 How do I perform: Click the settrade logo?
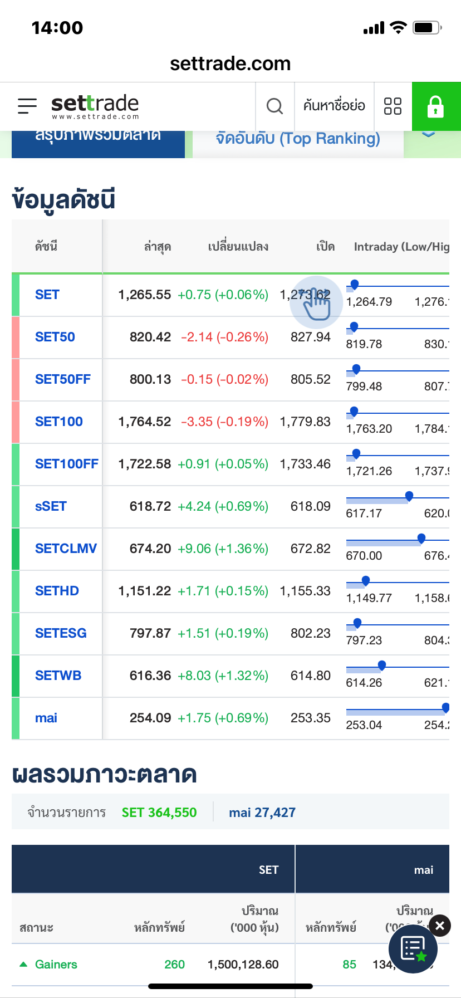[x=95, y=106]
